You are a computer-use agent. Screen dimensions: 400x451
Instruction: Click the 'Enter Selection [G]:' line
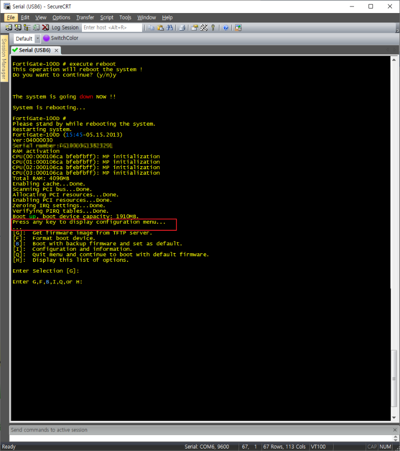(x=45, y=271)
